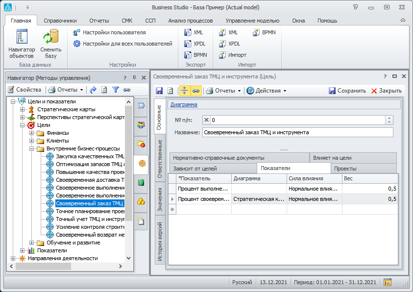Toggle the chain link button in goal toolbar

click(195, 91)
